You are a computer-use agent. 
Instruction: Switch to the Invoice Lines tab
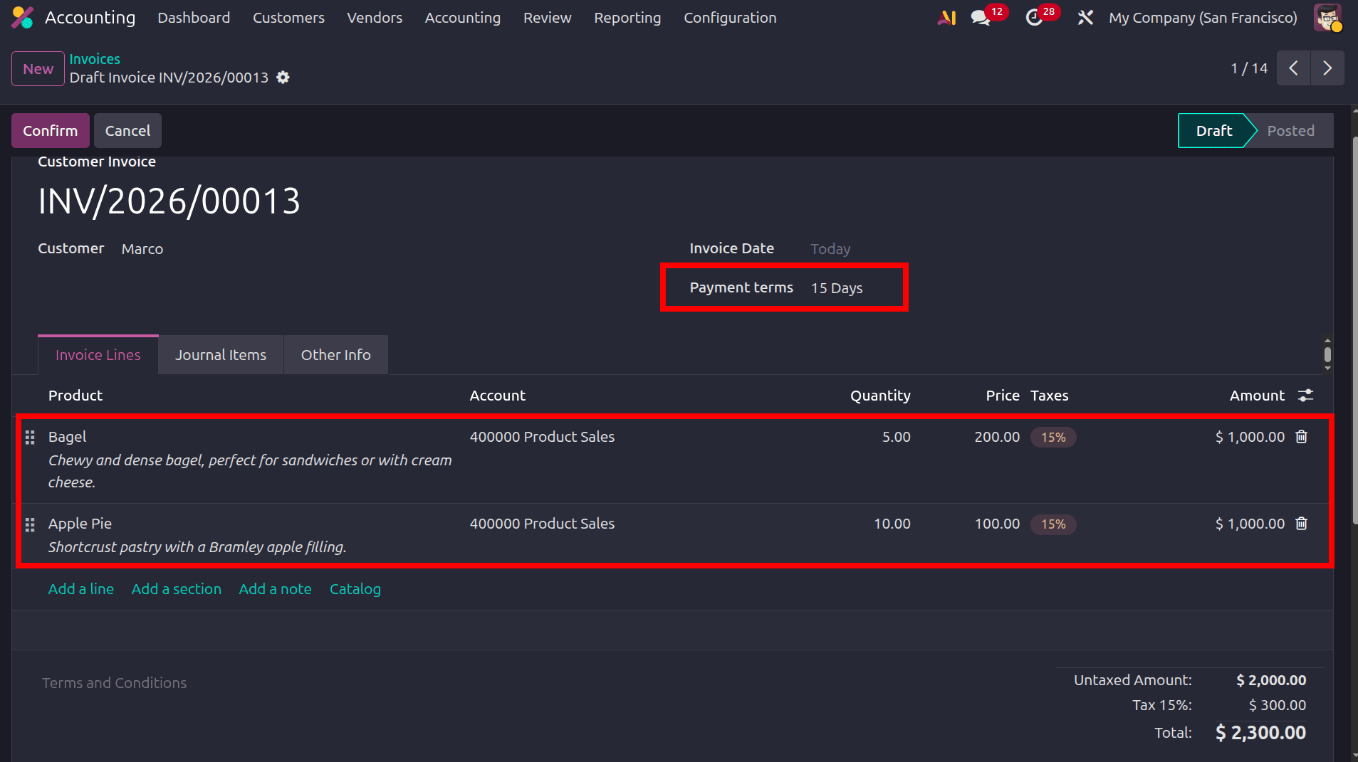98,355
